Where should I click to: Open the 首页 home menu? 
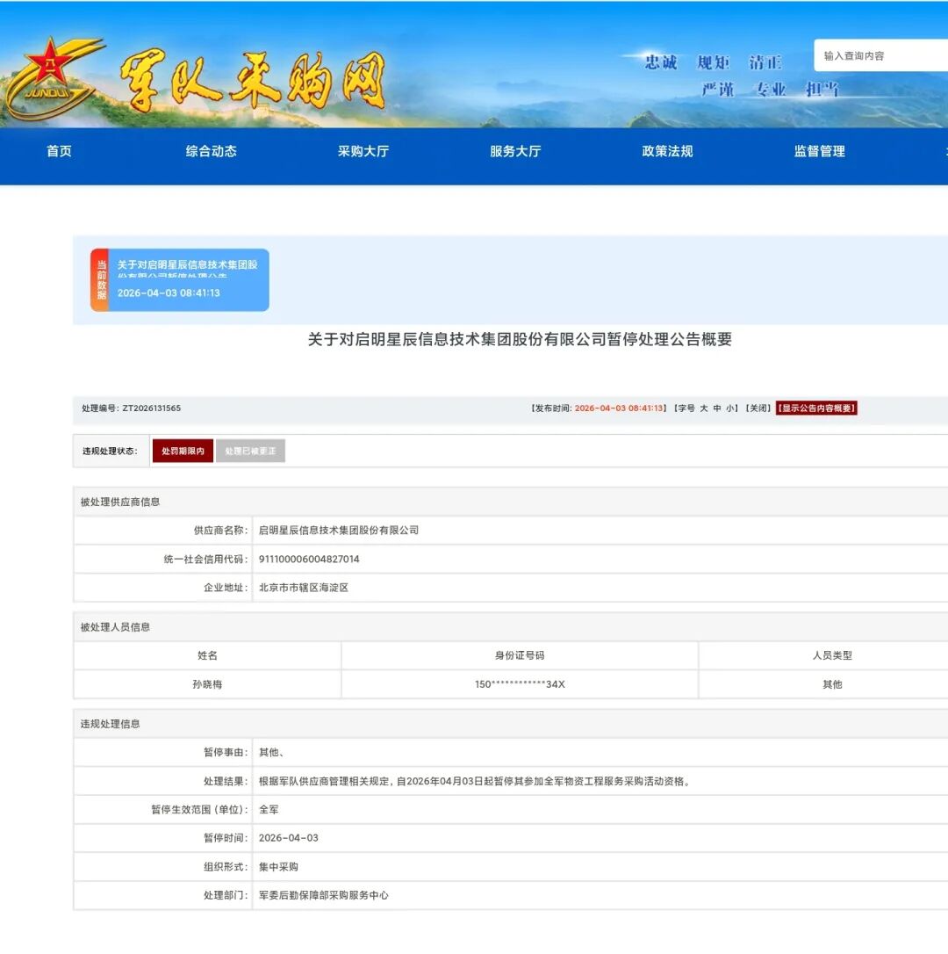(x=59, y=151)
